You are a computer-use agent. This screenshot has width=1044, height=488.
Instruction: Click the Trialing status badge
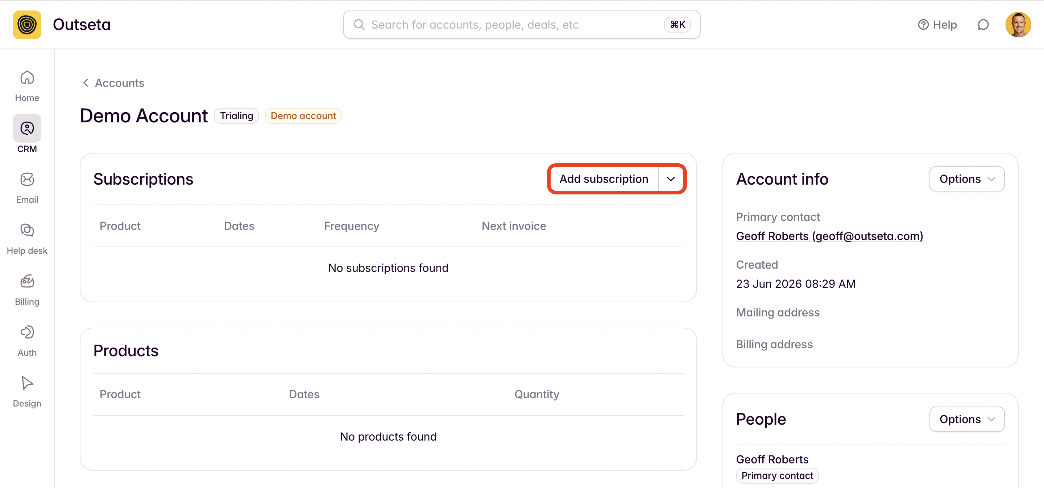pyautogui.click(x=237, y=116)
